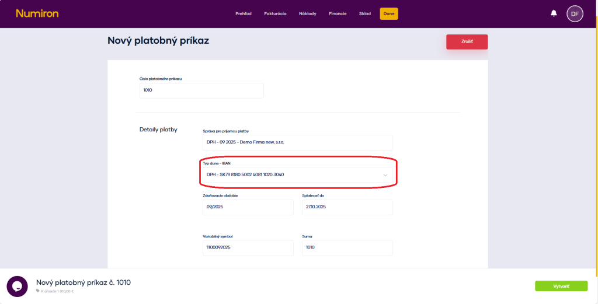Select the highlighted Dane menu item
The height and width of the screenshot is (304, 598).
[388, 13]
